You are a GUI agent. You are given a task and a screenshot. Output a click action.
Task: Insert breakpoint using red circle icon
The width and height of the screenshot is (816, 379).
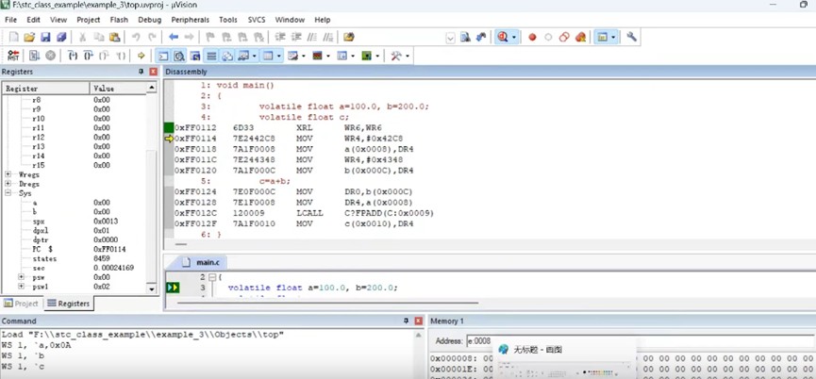coord(532,37)
